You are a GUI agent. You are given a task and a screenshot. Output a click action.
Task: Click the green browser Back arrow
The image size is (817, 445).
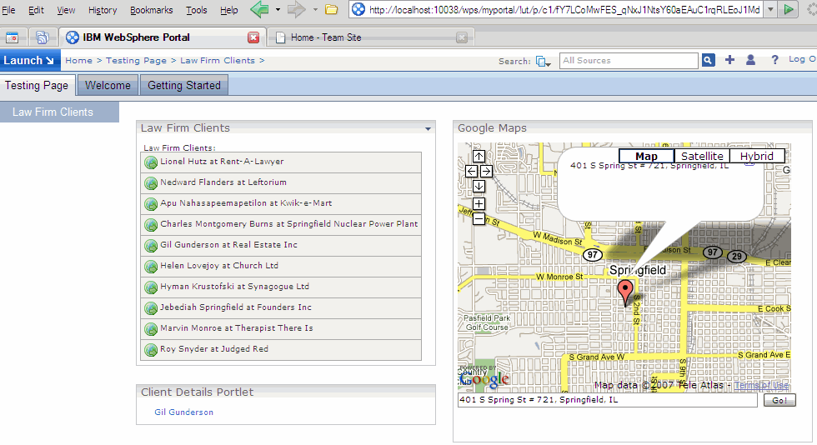click(x=259, y=9)
